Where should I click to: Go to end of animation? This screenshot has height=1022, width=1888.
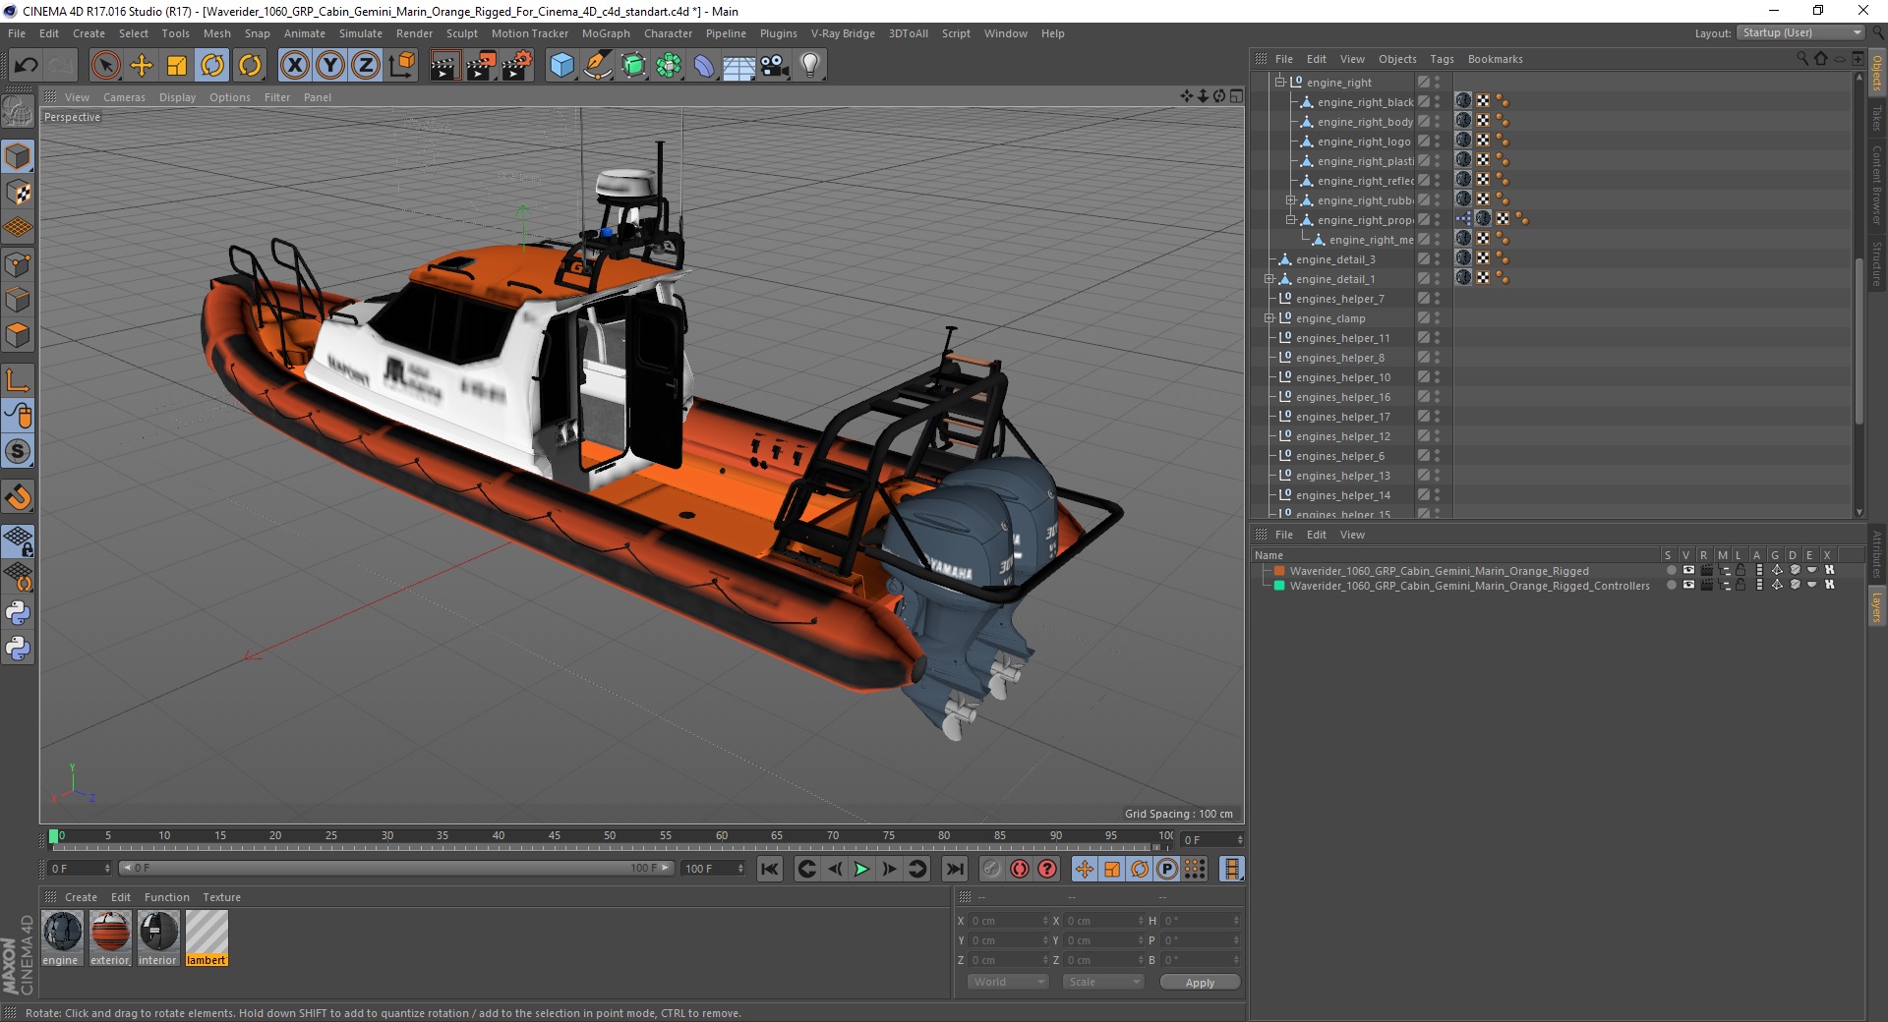click(x=954, y=869)
